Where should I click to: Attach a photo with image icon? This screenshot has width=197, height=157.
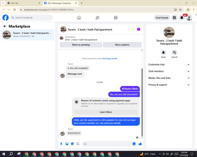[x=67, y=144]
